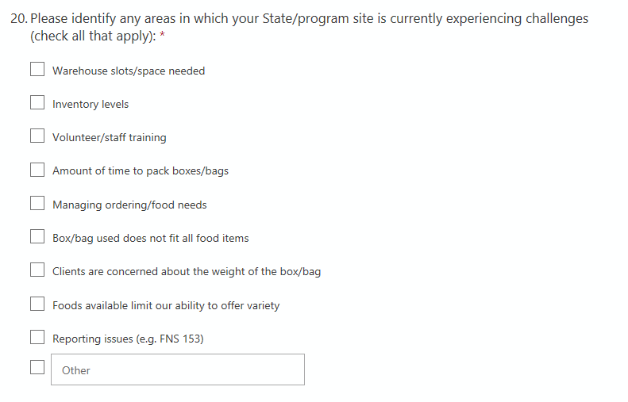
Task: Enable the Volunteer/staff training checkbox
Action: (37, 136)
